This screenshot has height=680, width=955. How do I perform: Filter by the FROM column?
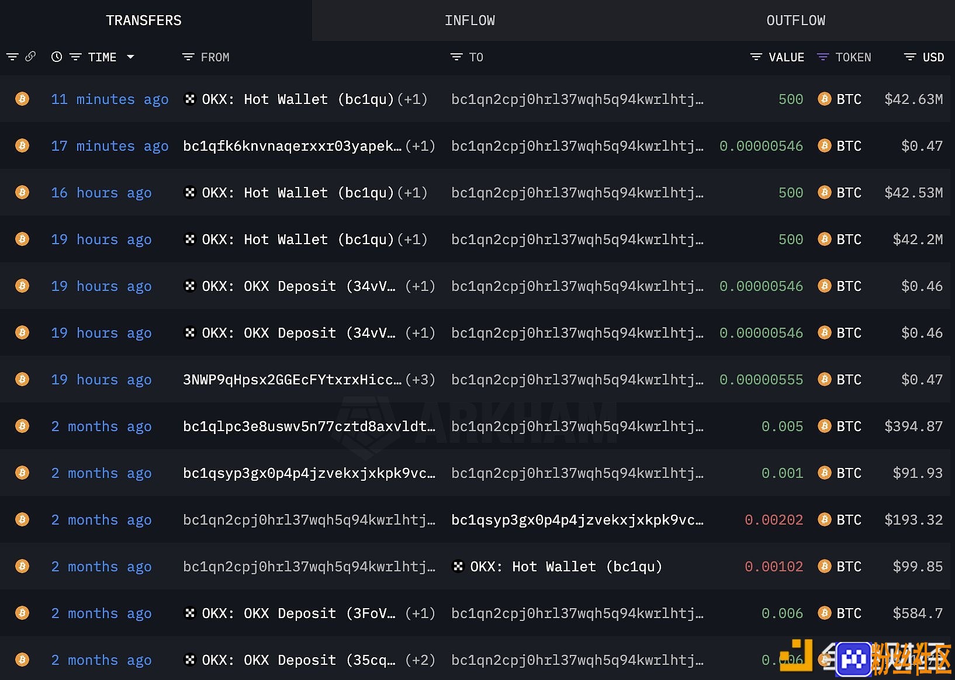[188, 57]
